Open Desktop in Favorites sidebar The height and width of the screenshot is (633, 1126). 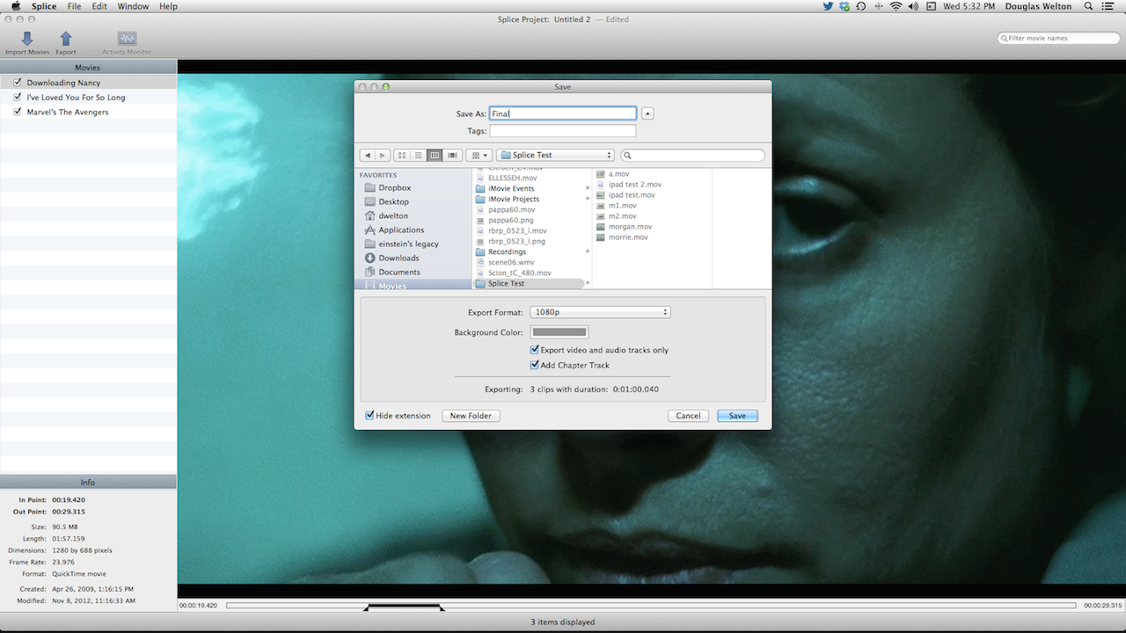[393, 201]
